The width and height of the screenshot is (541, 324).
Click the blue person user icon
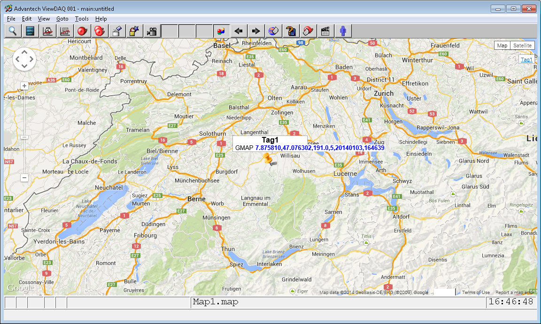(343, 31)
